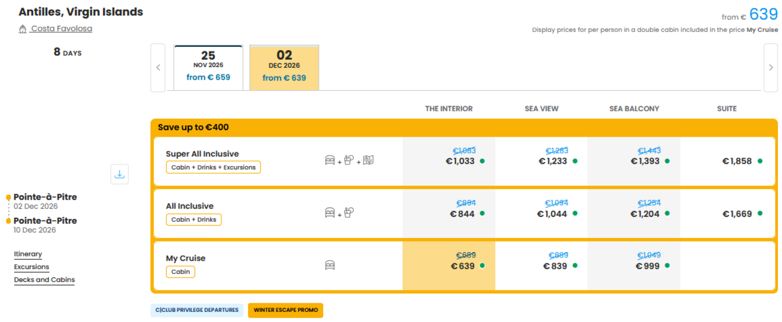Viewport: 782px width, 322px height.
Task: Click the Winter Escape Promo tag
Action: [x=286, y=310]
